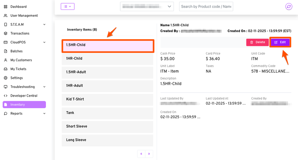
Task: Open the blurred selector dropdown in header
Action: tap(147, 6)
